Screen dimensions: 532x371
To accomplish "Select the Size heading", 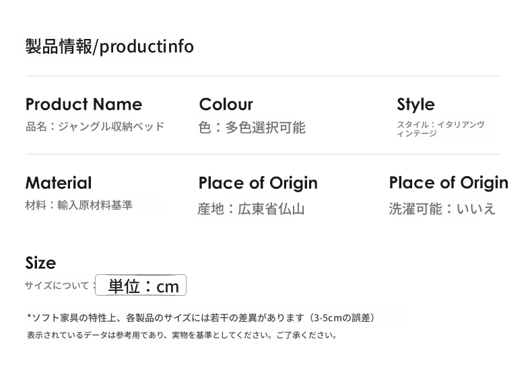I will tap(40, 263).
